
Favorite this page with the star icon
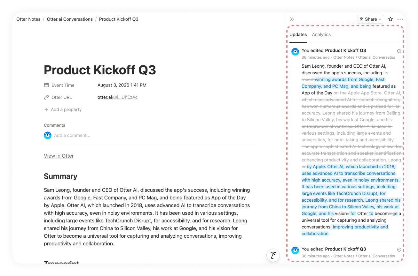[390, 19]
